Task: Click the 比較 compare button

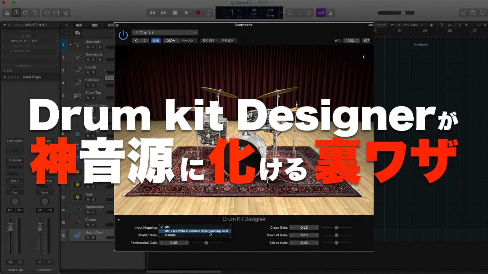Action: (x=156, y=40)
